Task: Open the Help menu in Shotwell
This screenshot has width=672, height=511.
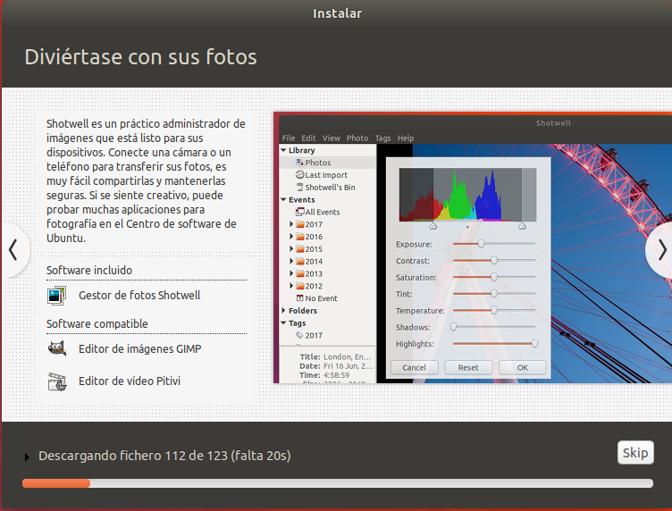Action: tap(406, 138)
